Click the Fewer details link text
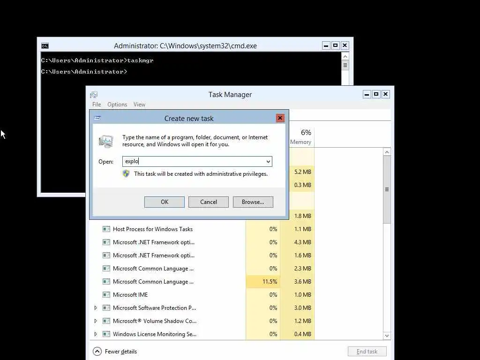Screen dimensions: 480x360 (121, 352)
